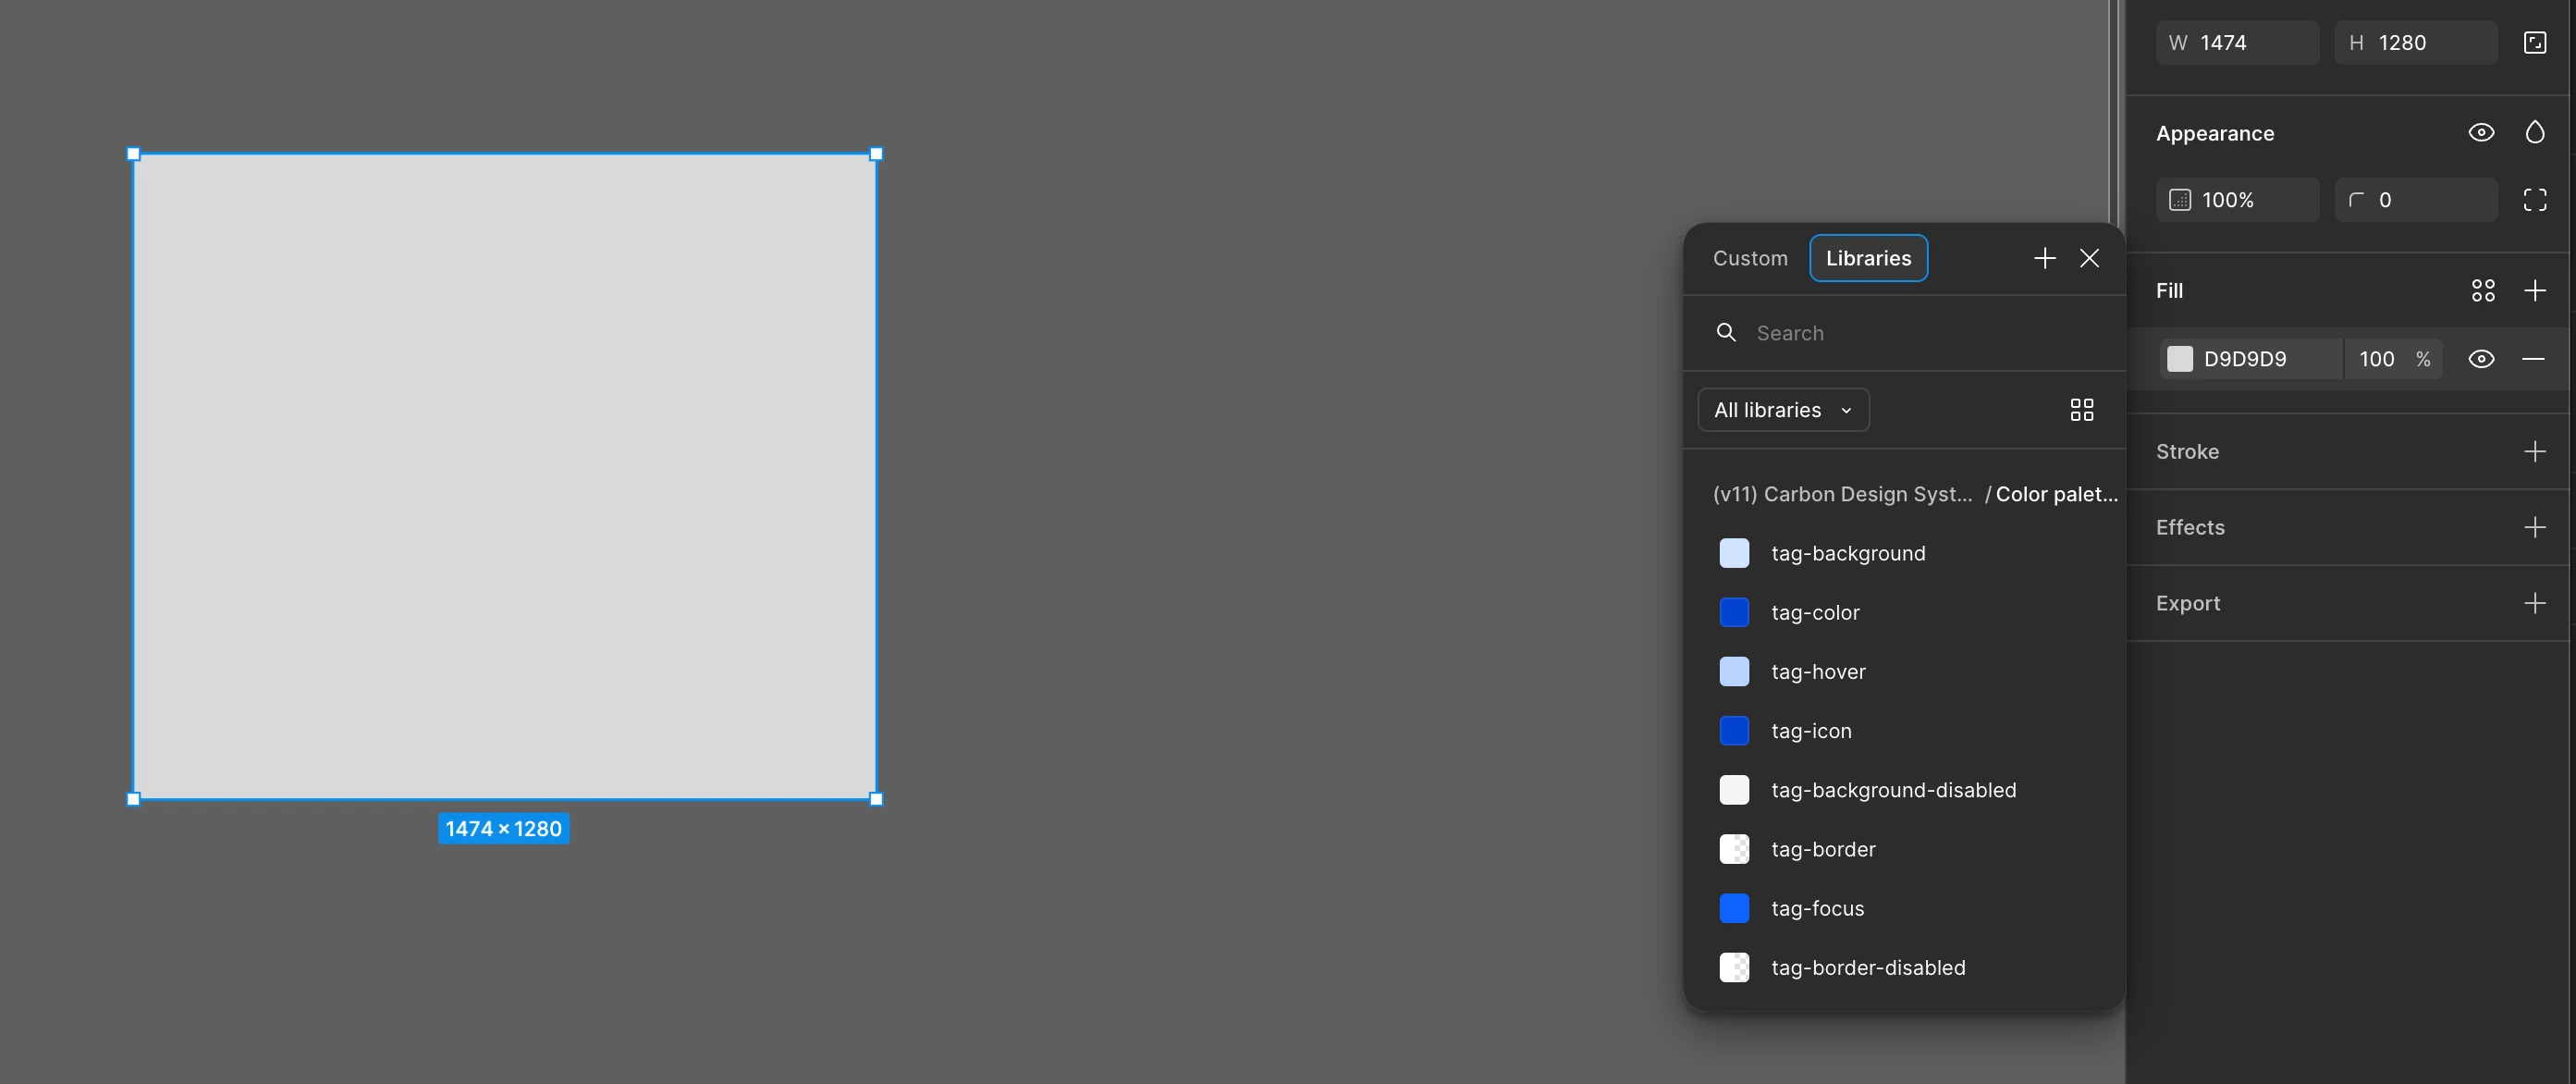The image size is (2576, 1084).
Task: Click the bottom-right resize handle of rectangle
Action: (876, 799)
